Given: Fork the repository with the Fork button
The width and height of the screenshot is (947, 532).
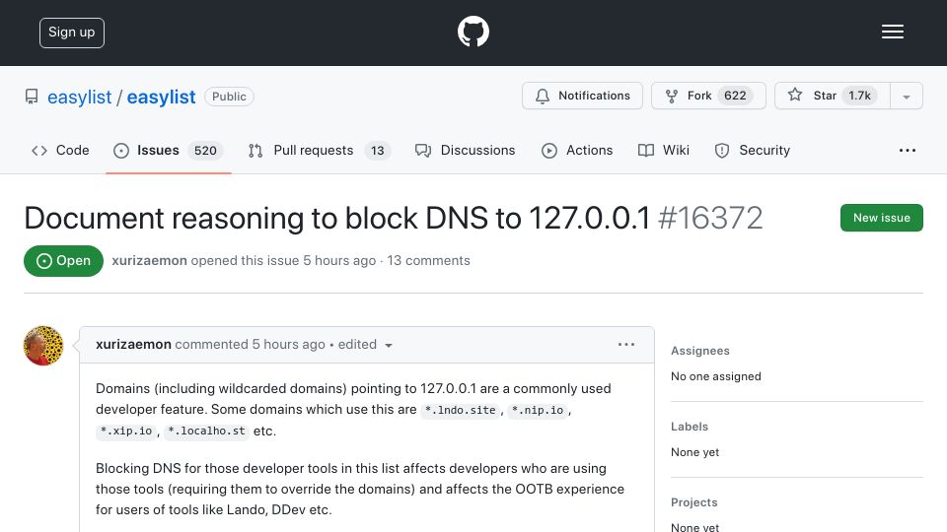Looking at the screenshot, I should point(708,96).
